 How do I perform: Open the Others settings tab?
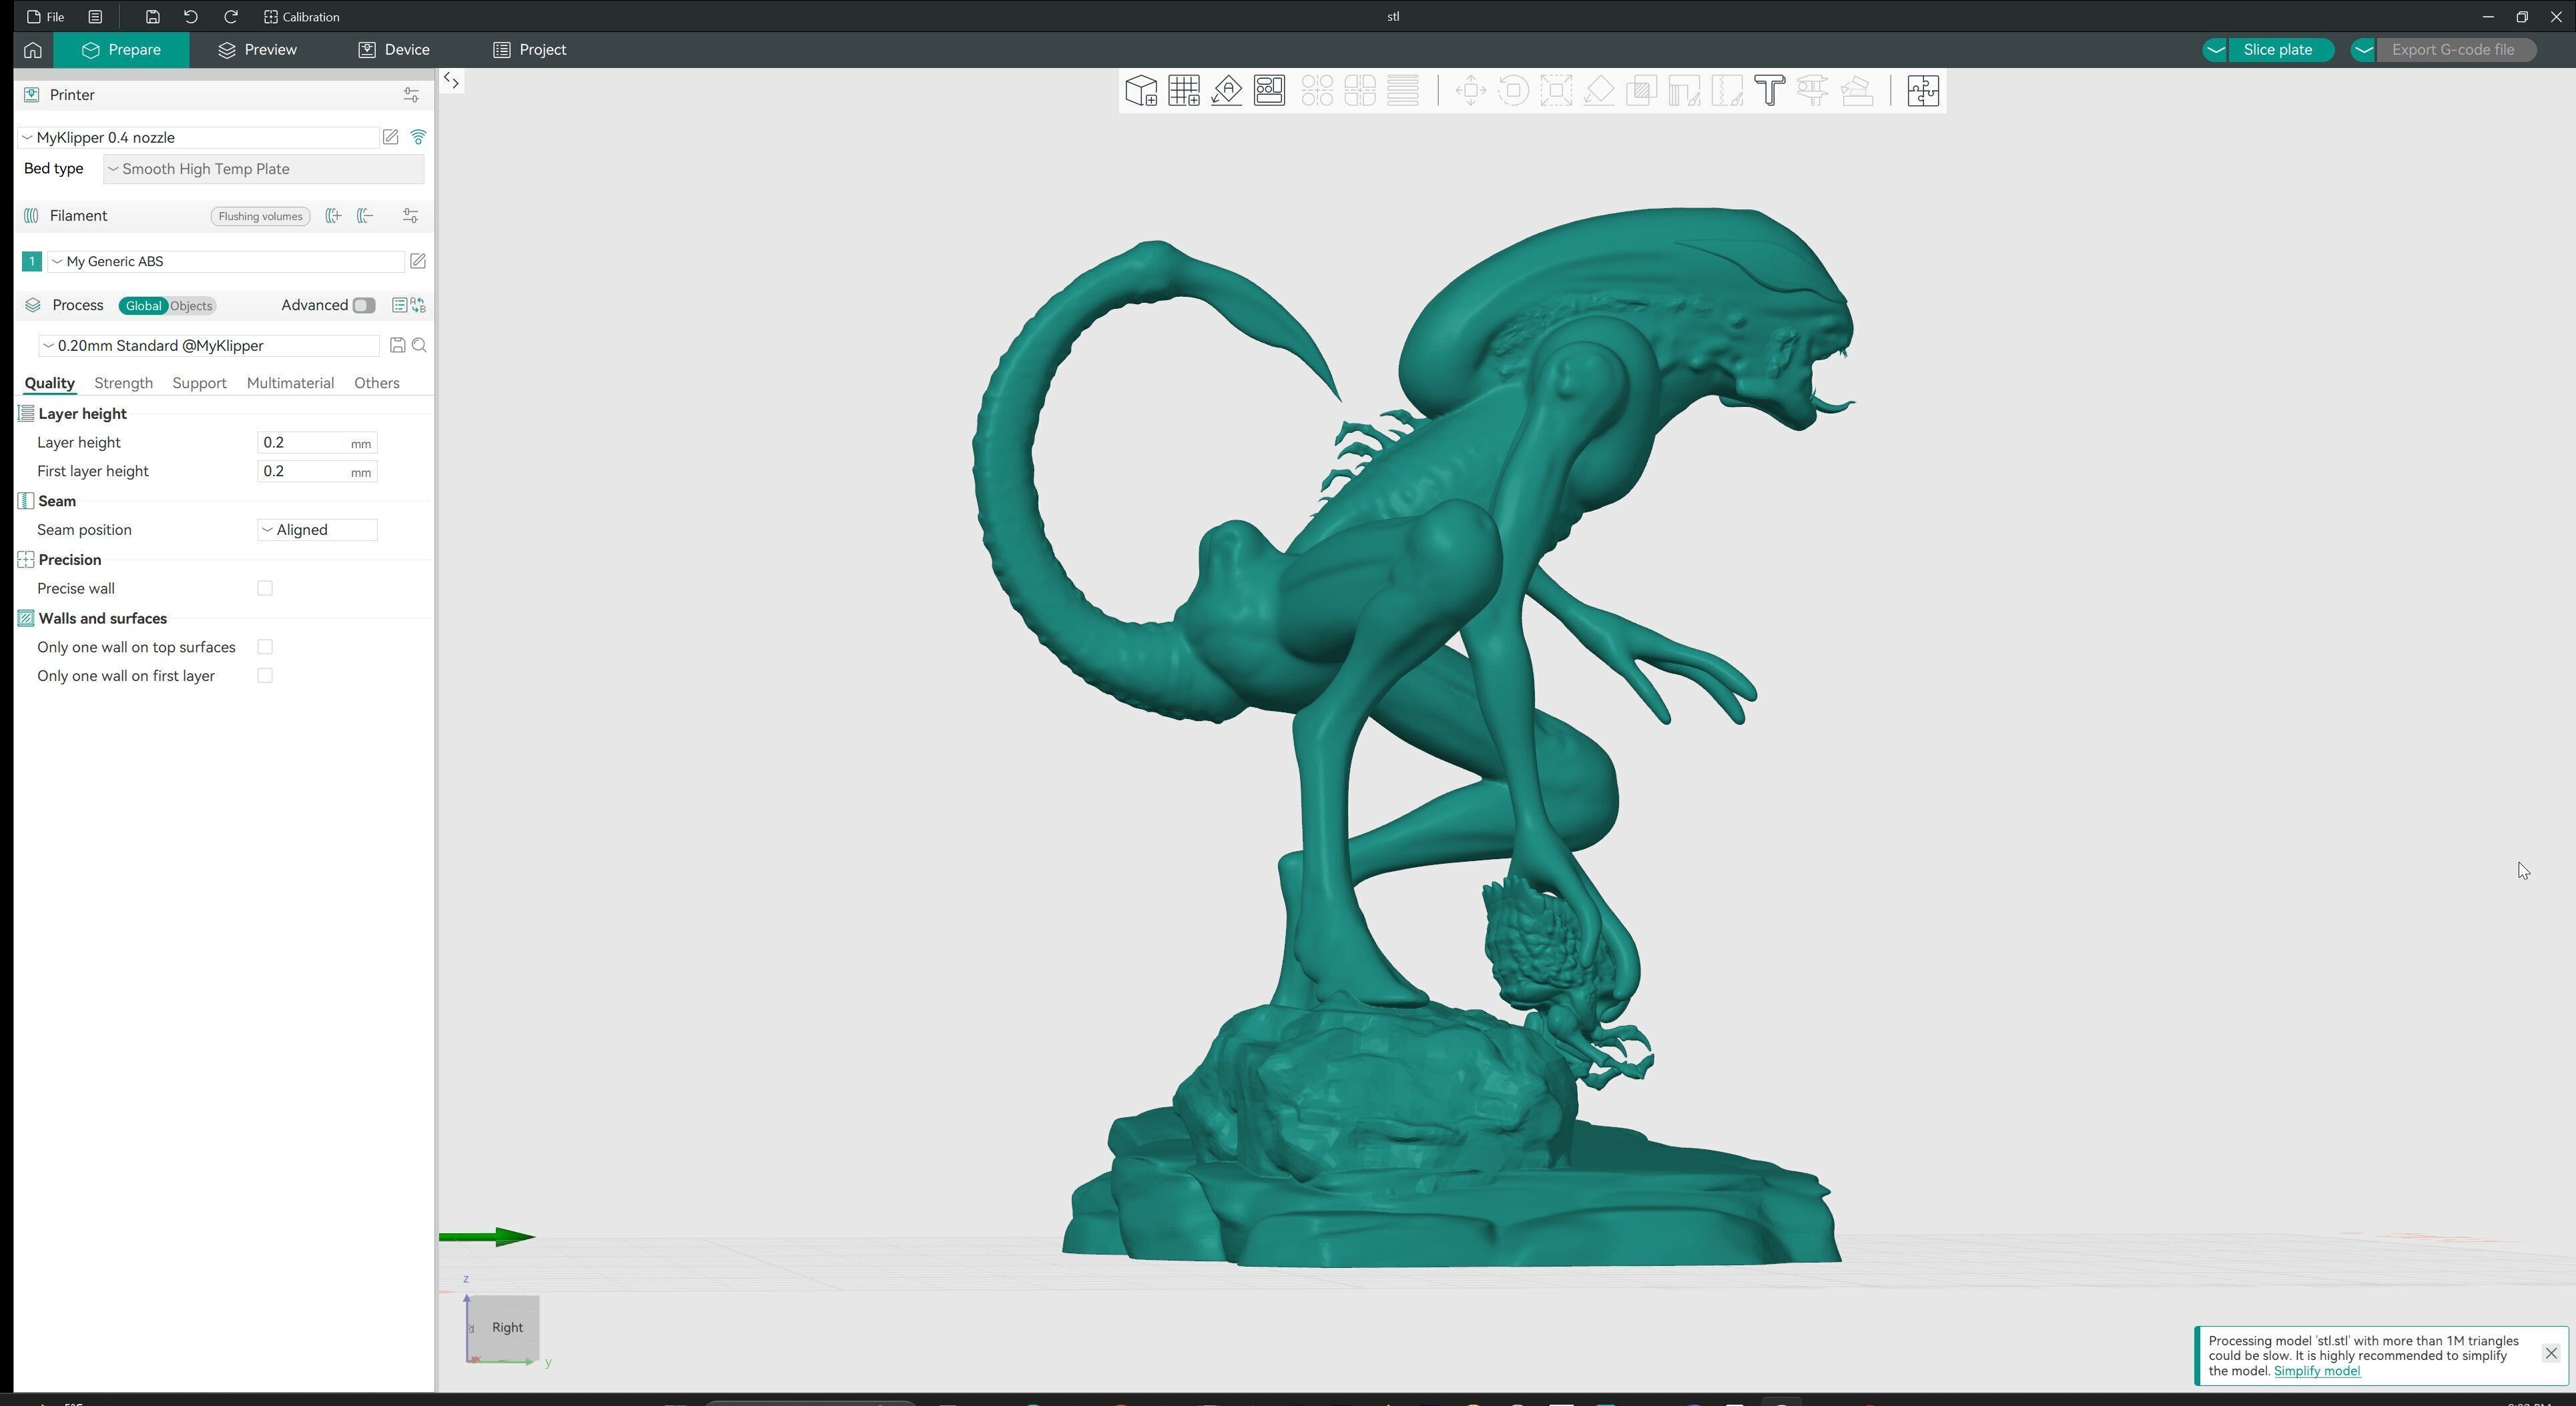(x=377, y=384)
